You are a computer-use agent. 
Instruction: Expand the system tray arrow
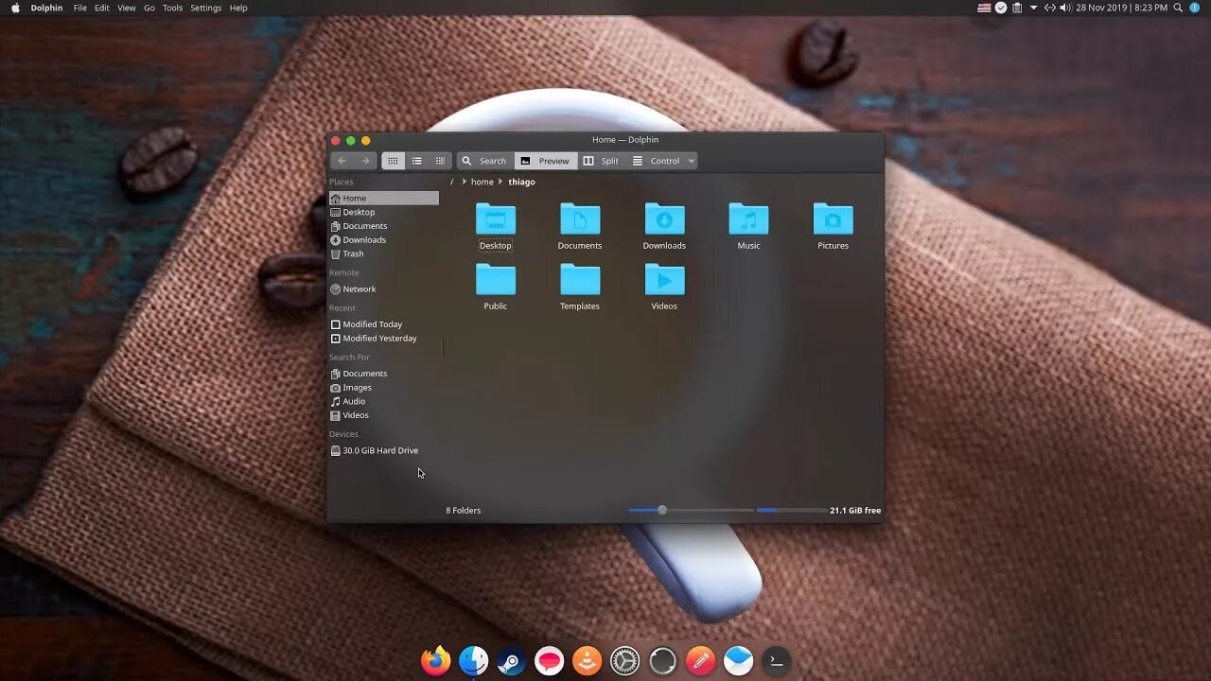(1033, 8)
